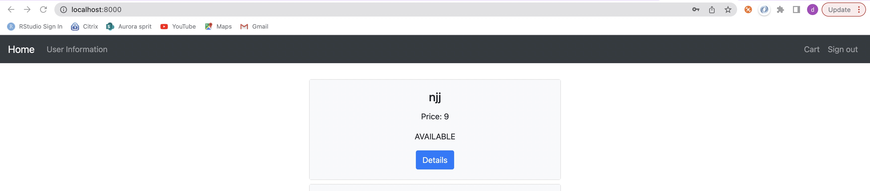870x191 pixels.
Task: Sign out using the navbar link
Action: pyautogui.click(x=843, y=49)
